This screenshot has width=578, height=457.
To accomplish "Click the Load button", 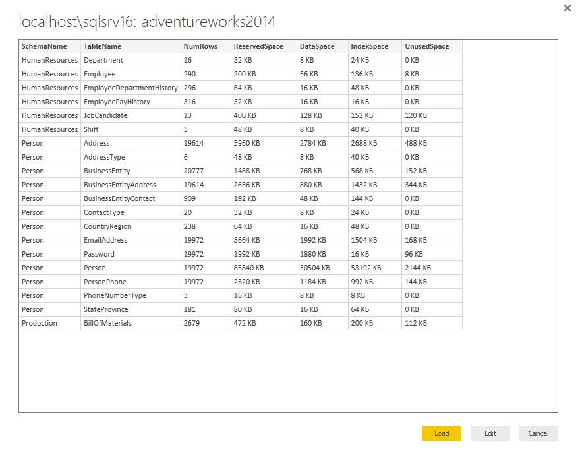I will 441,433.
